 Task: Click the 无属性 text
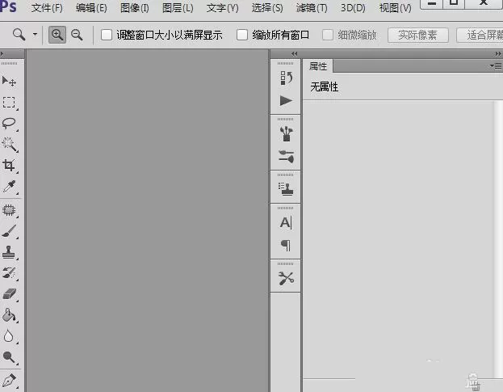click(x=325, y=86)
